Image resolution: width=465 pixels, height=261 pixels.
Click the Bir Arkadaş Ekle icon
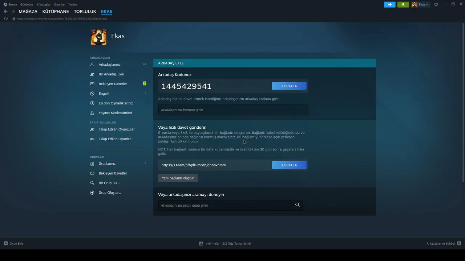(x=92, y=74)
